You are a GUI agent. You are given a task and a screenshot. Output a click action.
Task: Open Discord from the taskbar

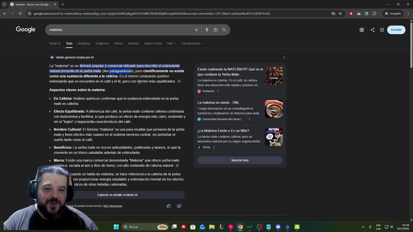[278, 227]
